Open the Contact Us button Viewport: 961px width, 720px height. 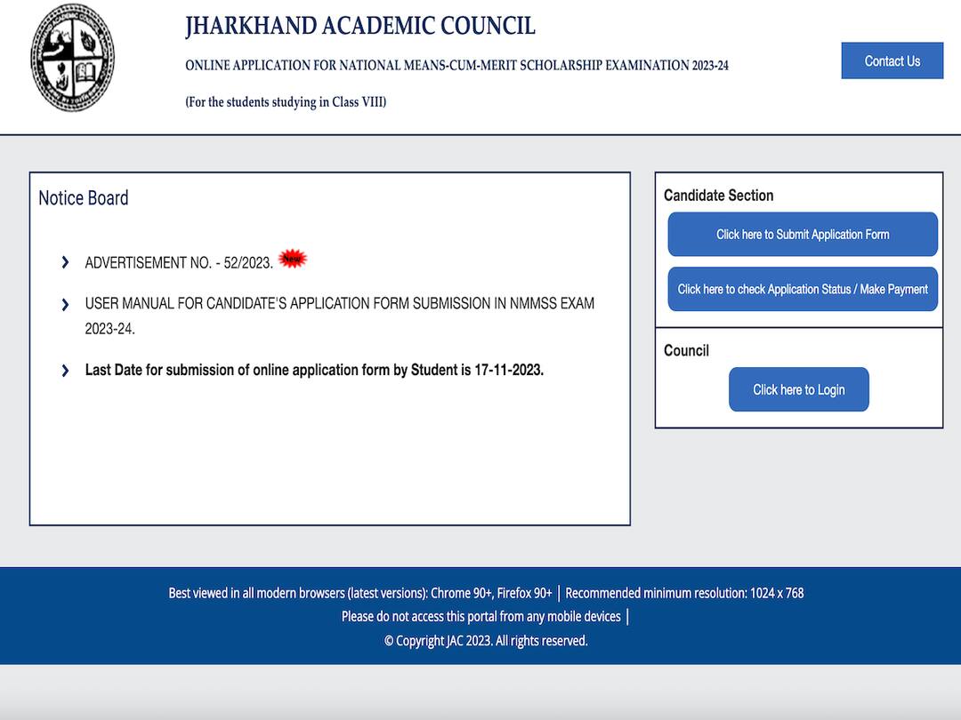click(892, 60)
